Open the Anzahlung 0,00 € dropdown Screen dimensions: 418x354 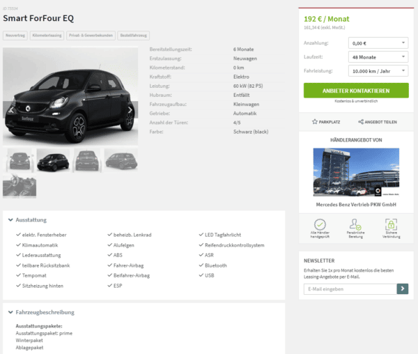coord(378,43)
